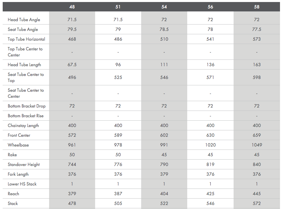The image size is (282, 209).
Task: Click the Reach value 445 cell
Action: pos(257,194)
